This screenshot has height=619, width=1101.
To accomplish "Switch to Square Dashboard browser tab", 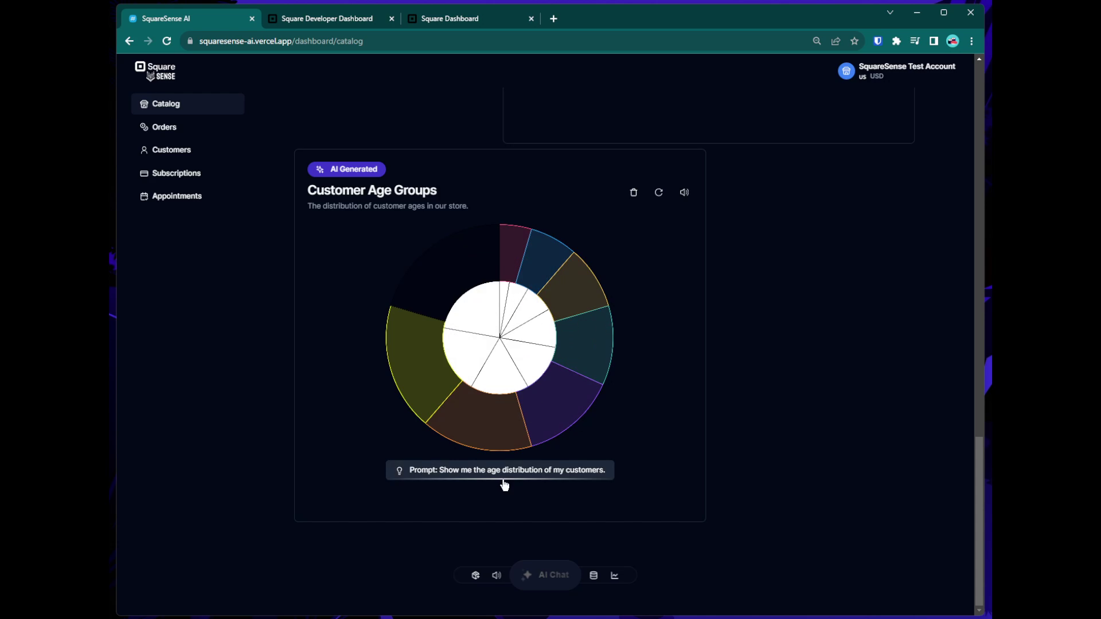I will 450,19.
